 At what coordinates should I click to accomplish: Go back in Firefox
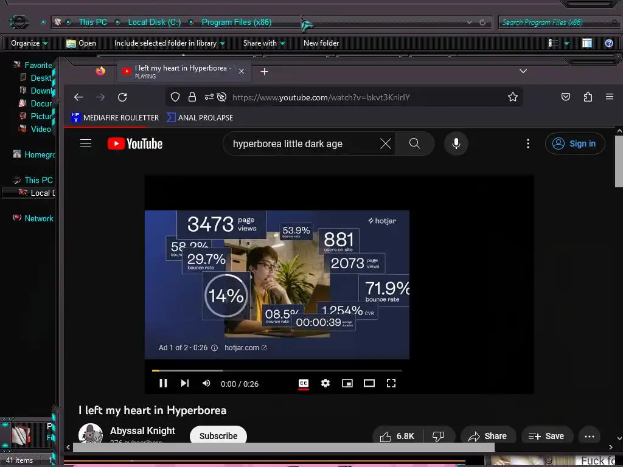pyautogui.click(x=78, y=97)
